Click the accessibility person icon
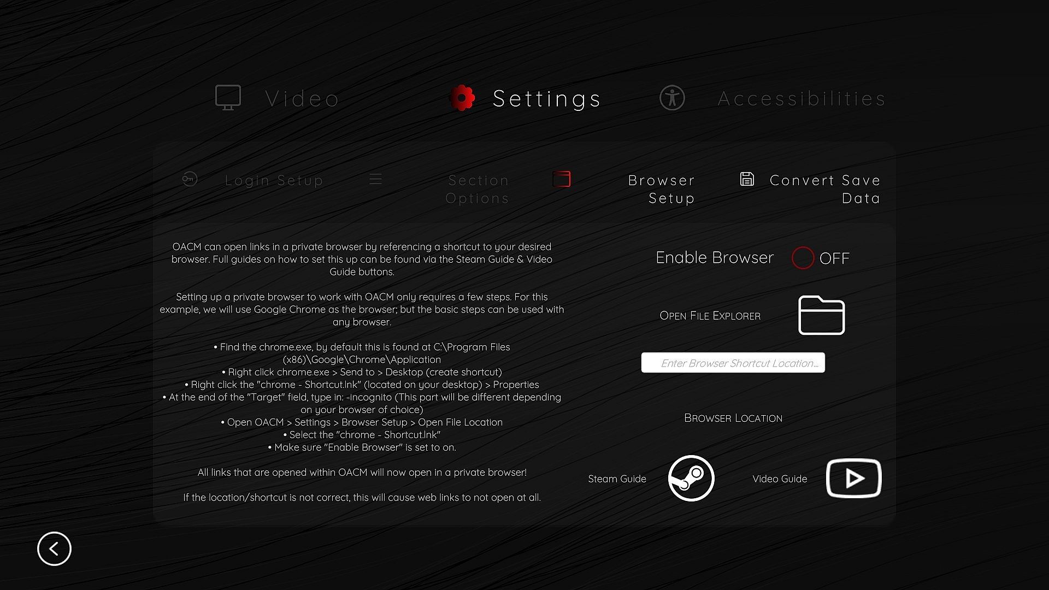 [x=672, y=98]
